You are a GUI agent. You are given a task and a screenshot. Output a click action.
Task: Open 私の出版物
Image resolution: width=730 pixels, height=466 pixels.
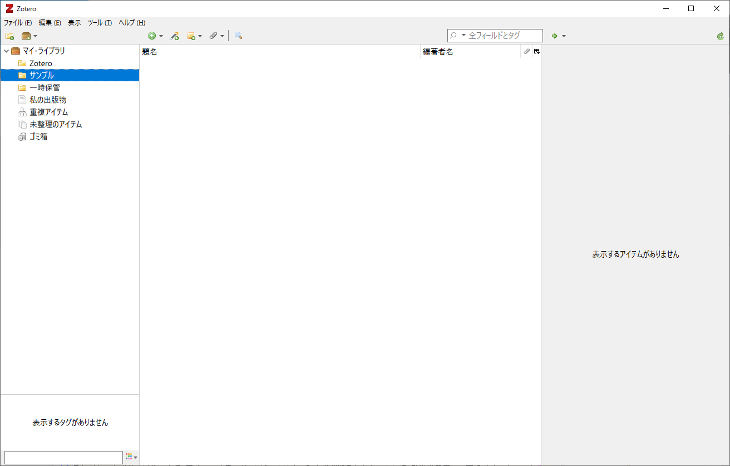click(48, 100)
